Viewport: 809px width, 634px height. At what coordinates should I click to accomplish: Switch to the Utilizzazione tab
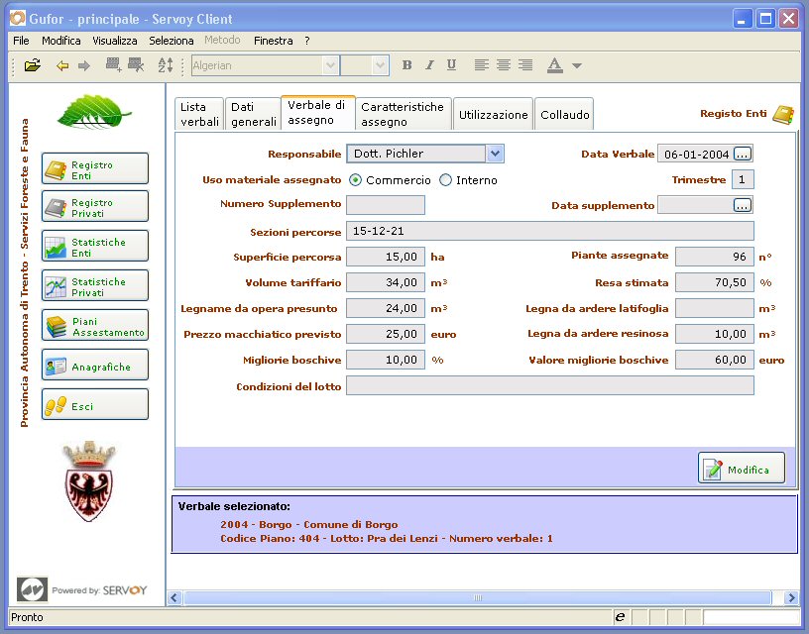coord(494,114)
